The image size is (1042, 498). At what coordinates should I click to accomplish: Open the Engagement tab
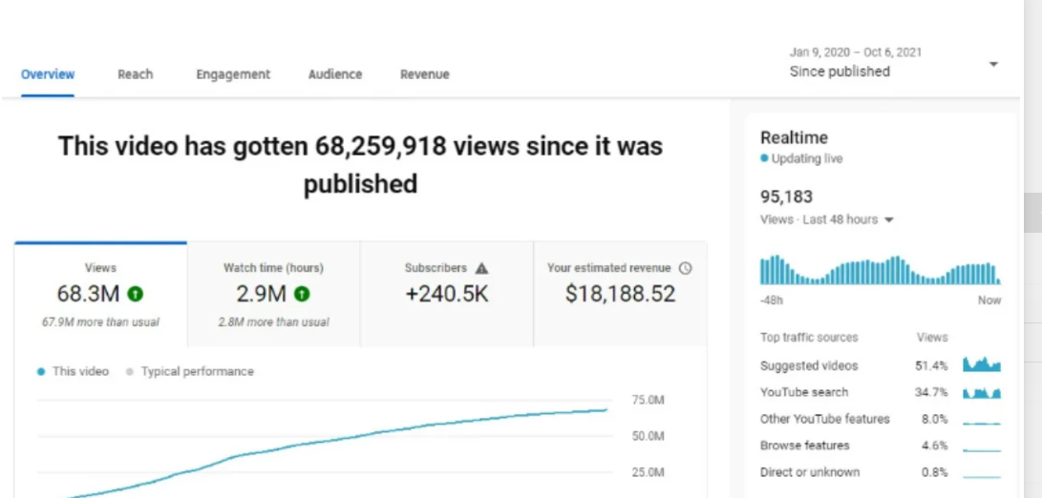233,74
